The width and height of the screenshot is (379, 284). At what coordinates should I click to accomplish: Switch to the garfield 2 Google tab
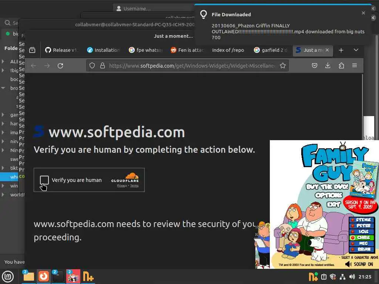point(271,50)
